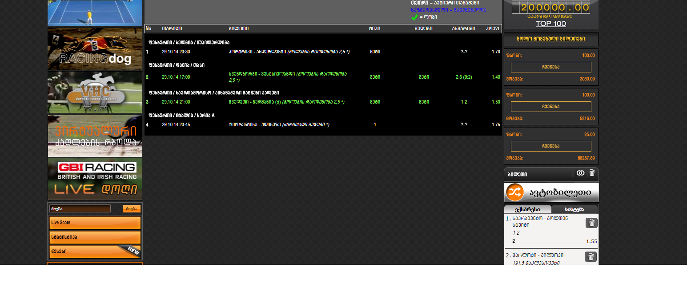The height and width of the screenshot is (288, 687).
Task: Click ჩვენება for the 88287.89 winning ticket
Action: tap(551, 146)
